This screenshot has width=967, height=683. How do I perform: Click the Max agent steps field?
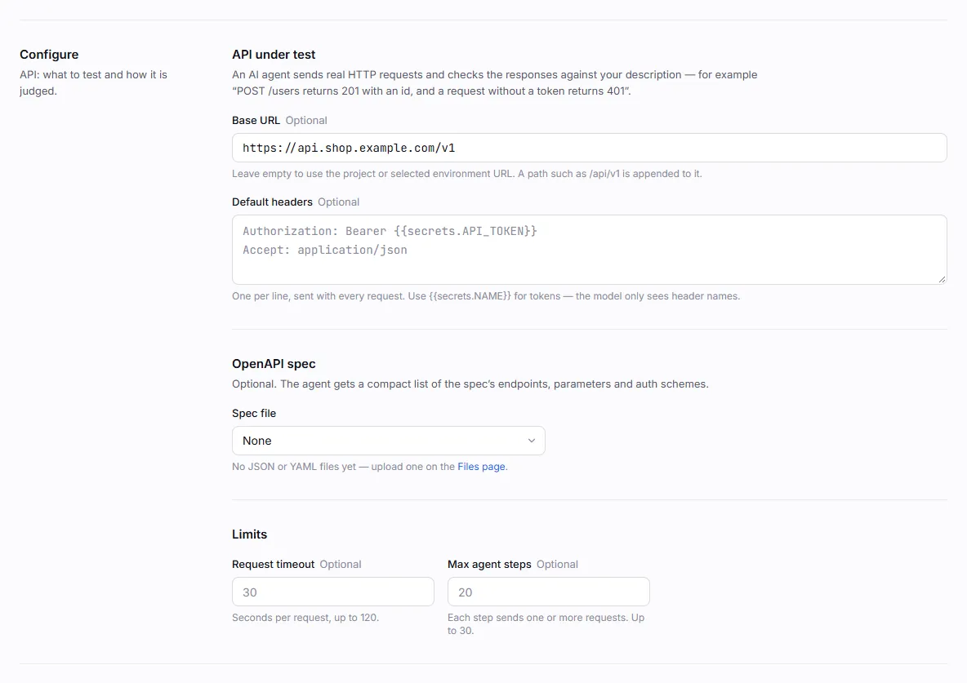(548, 592)
